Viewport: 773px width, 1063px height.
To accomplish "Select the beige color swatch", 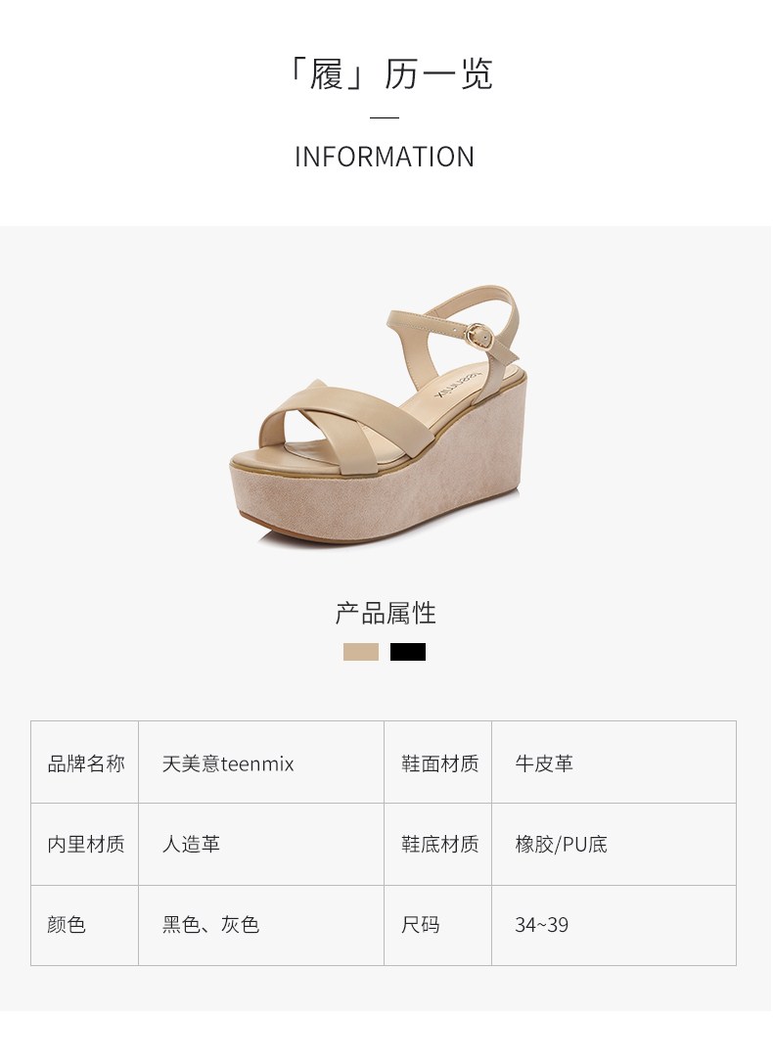I will (360, 652).
